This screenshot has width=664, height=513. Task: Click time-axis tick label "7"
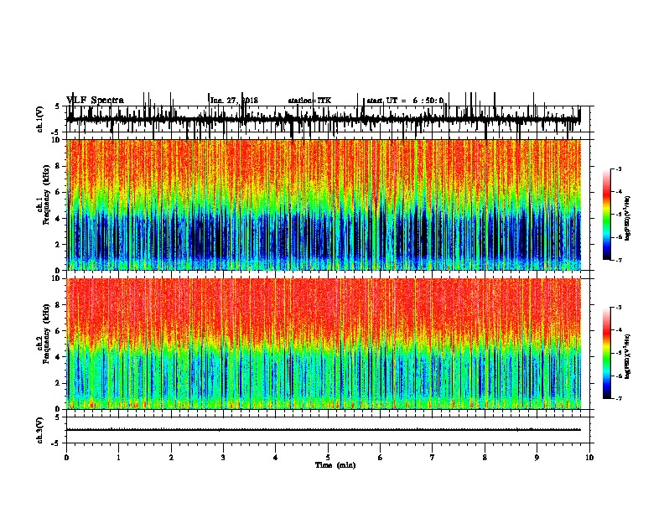[433, 458]
